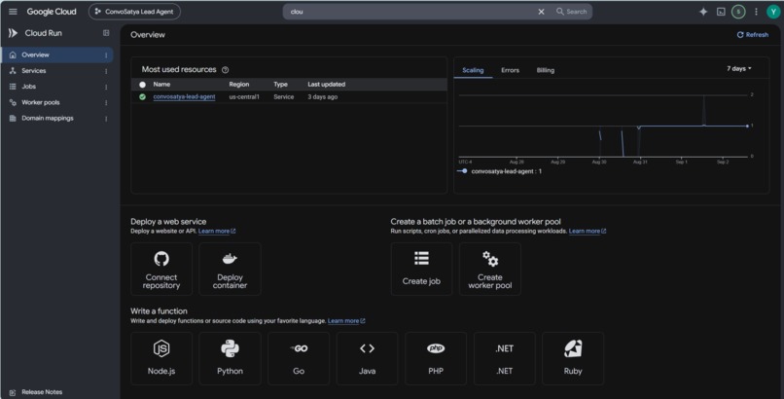Viewport: 784px width, 399px height.
Task: Sort by the Last updated column header
Action: (327, 85)
